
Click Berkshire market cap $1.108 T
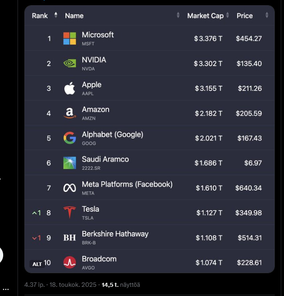click(209, 238)
